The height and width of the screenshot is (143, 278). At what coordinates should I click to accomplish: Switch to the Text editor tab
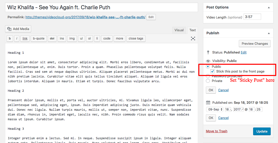193,30
